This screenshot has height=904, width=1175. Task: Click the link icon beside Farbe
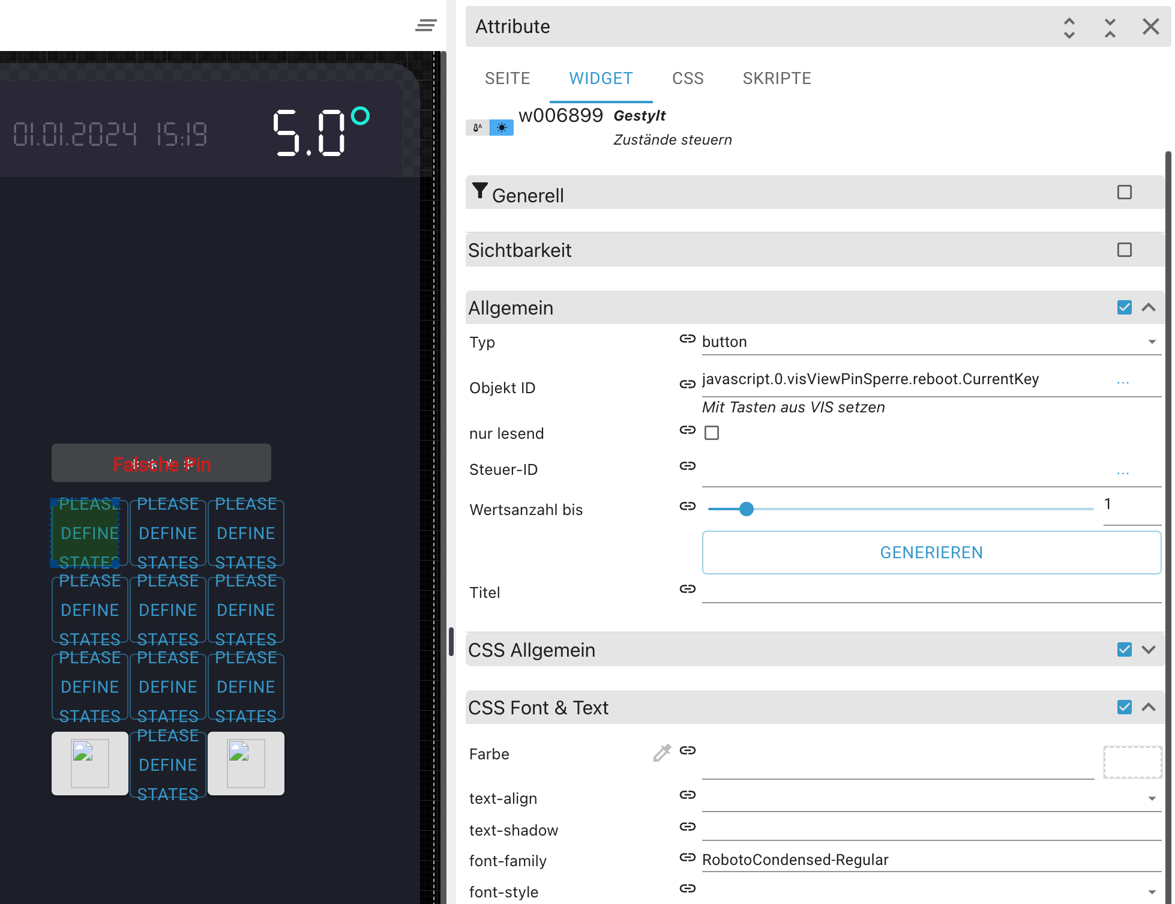click(x=688, y=750)
